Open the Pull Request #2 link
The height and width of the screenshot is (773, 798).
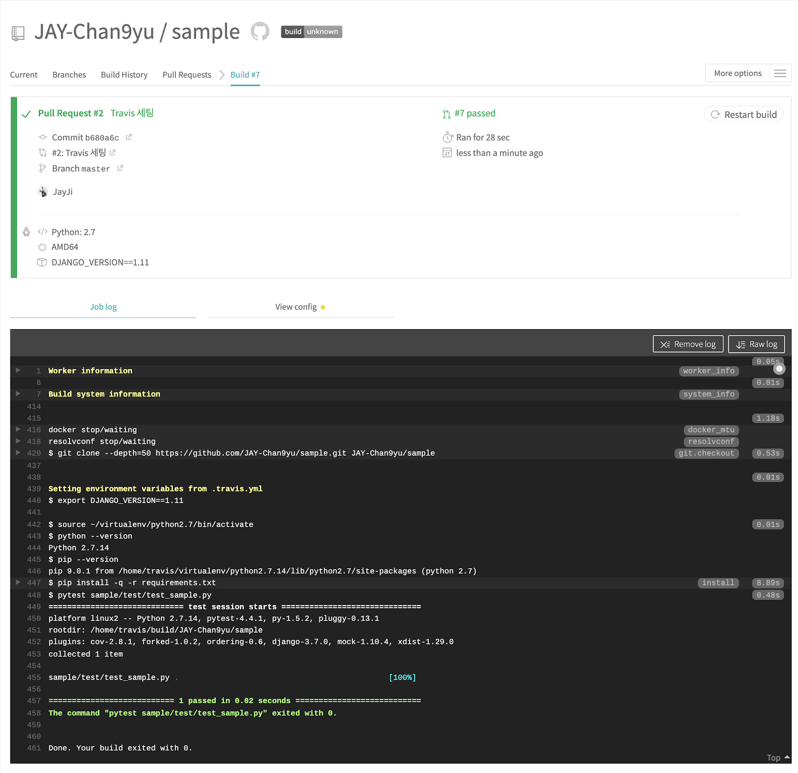[x=71, y=113]
